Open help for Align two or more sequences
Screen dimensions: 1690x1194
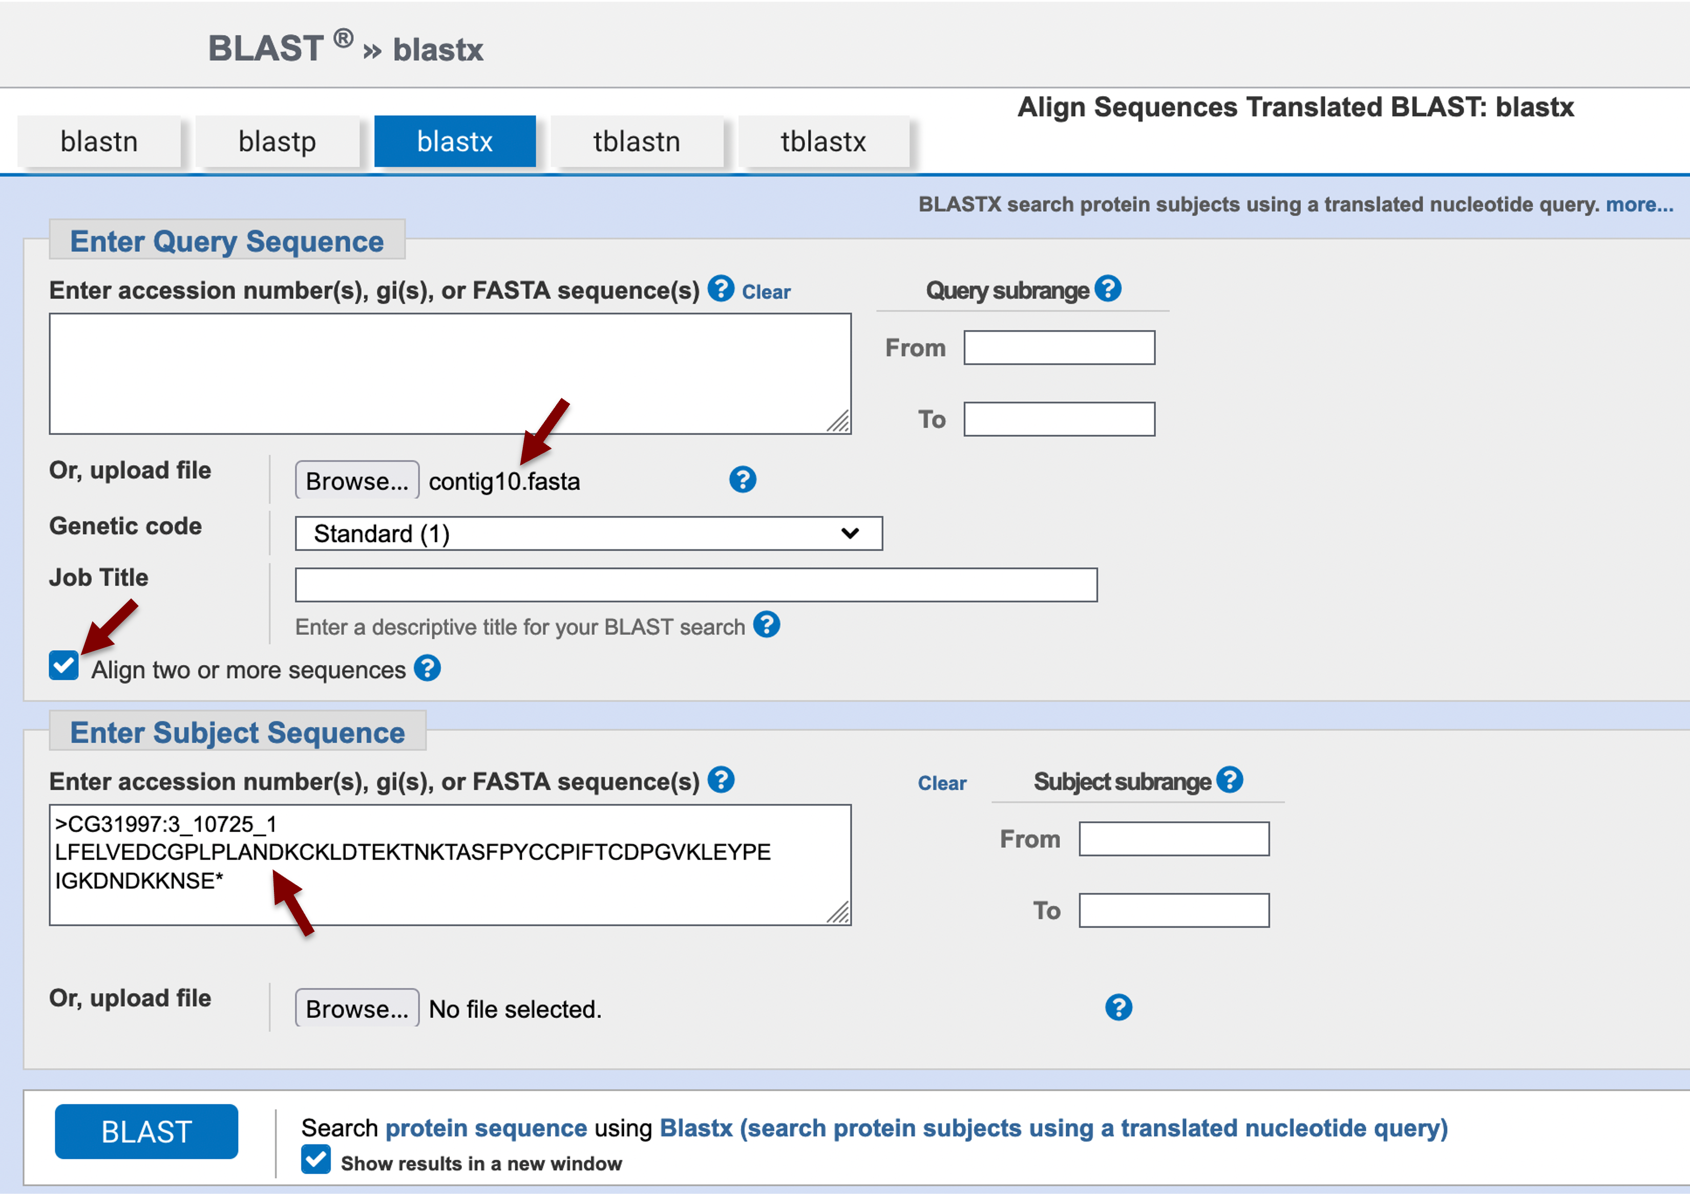[427, 668]
